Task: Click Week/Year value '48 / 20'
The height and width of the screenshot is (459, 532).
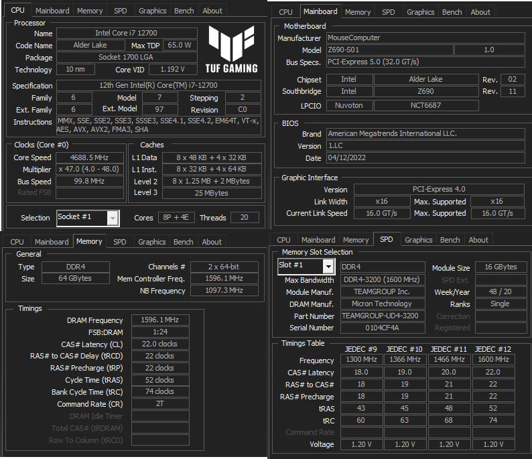Action: point(501,291)
